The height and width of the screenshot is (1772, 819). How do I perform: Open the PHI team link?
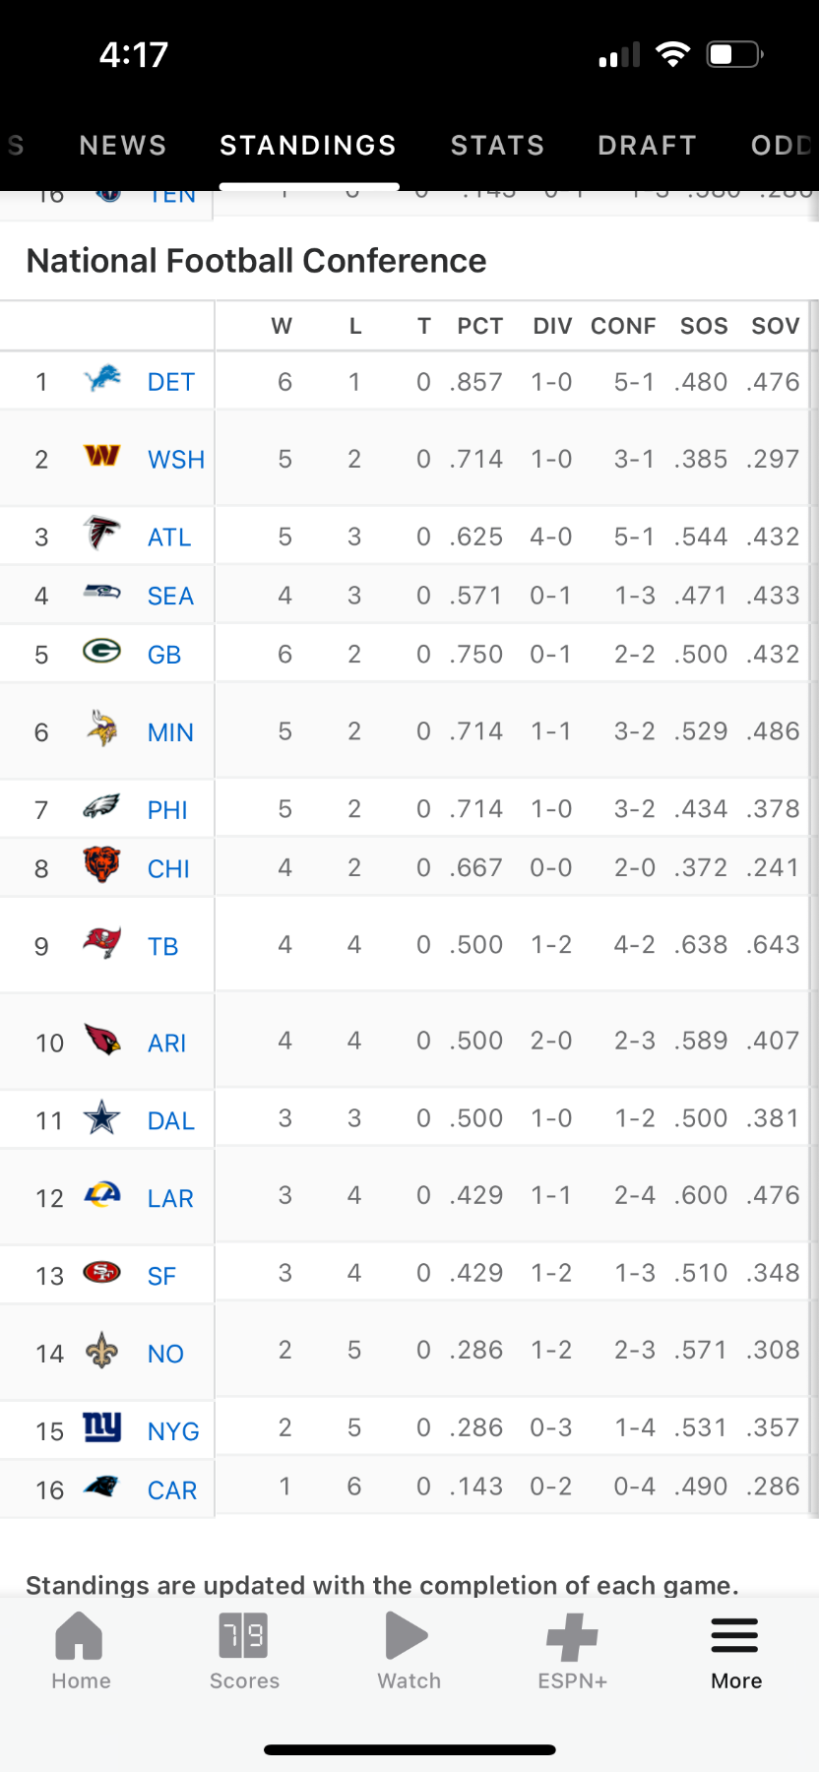click(167, 810)
